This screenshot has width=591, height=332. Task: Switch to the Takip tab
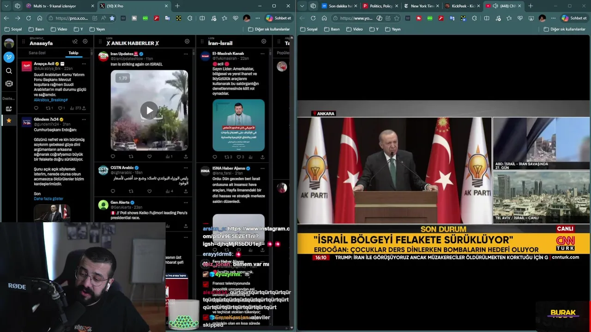click(x=73, y=53)
